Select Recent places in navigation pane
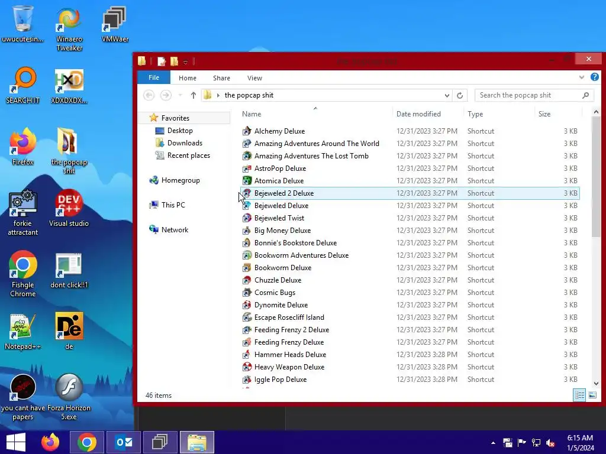 [189, 155]
